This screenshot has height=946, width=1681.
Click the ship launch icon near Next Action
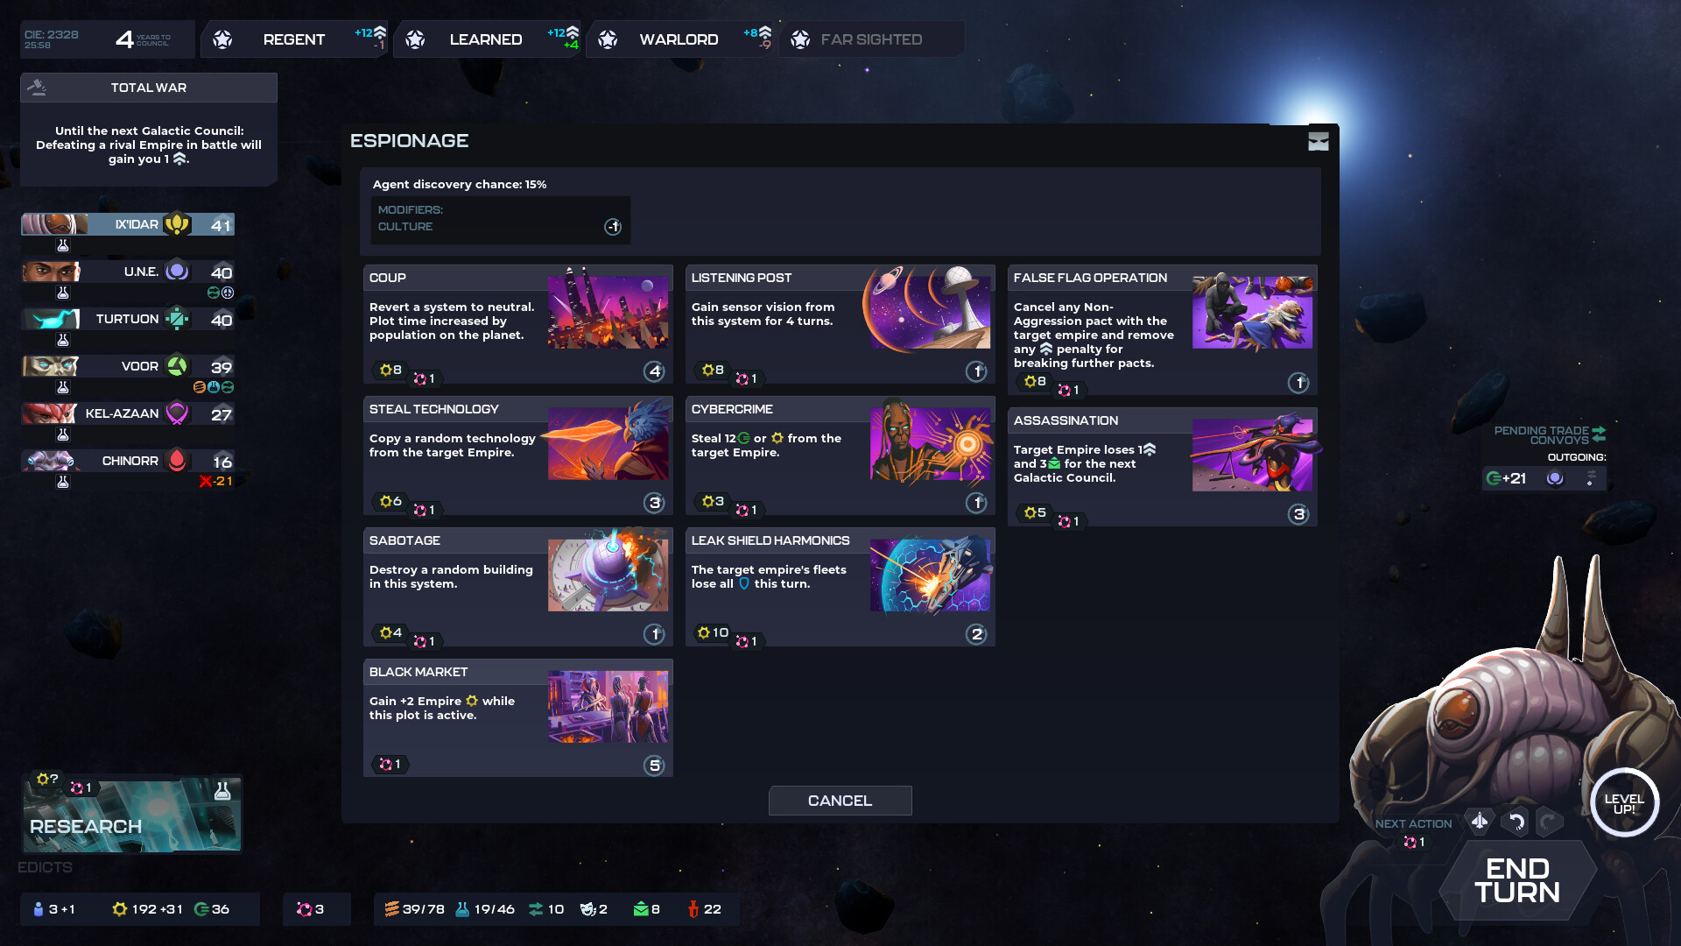[1479, 822]
